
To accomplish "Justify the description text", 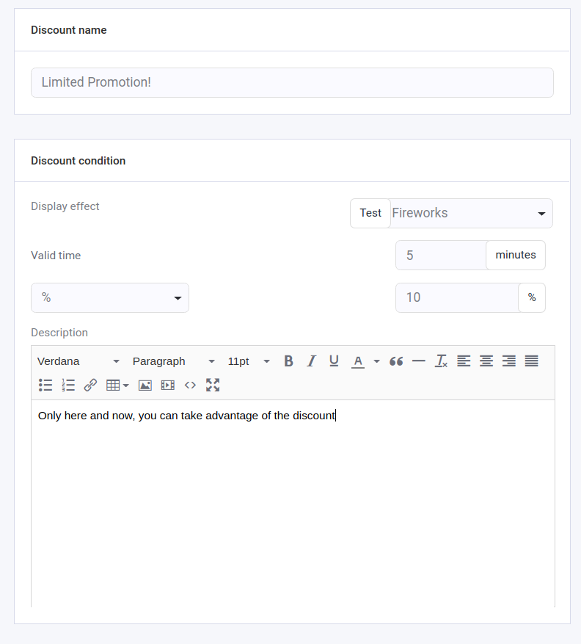I will (532, 361).
